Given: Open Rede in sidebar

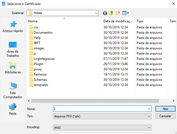Looking at the screenshot, I should 13,109.
